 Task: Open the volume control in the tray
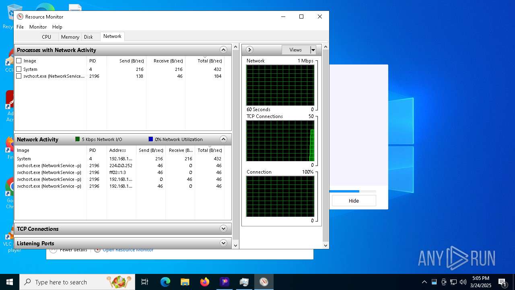(x=463, y=282)
